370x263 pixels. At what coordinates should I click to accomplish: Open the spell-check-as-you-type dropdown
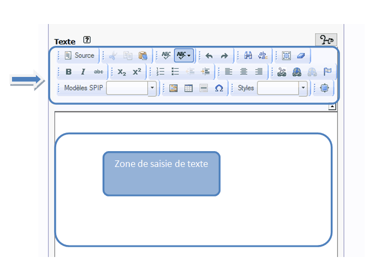click(183, 56)
